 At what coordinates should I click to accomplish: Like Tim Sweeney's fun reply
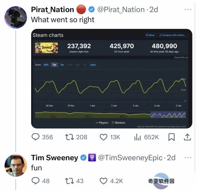click(x=111, y=181)
